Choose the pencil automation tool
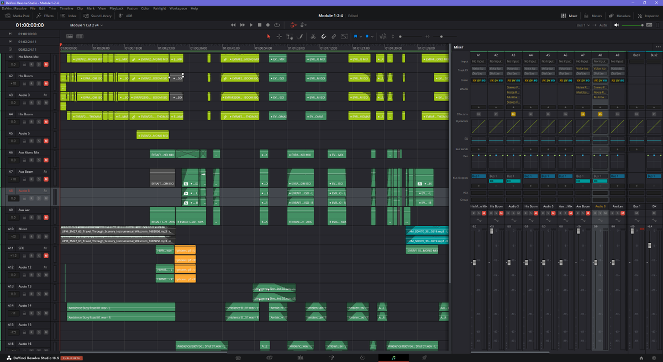Screen dimensions: 663x362 (300, 36)
